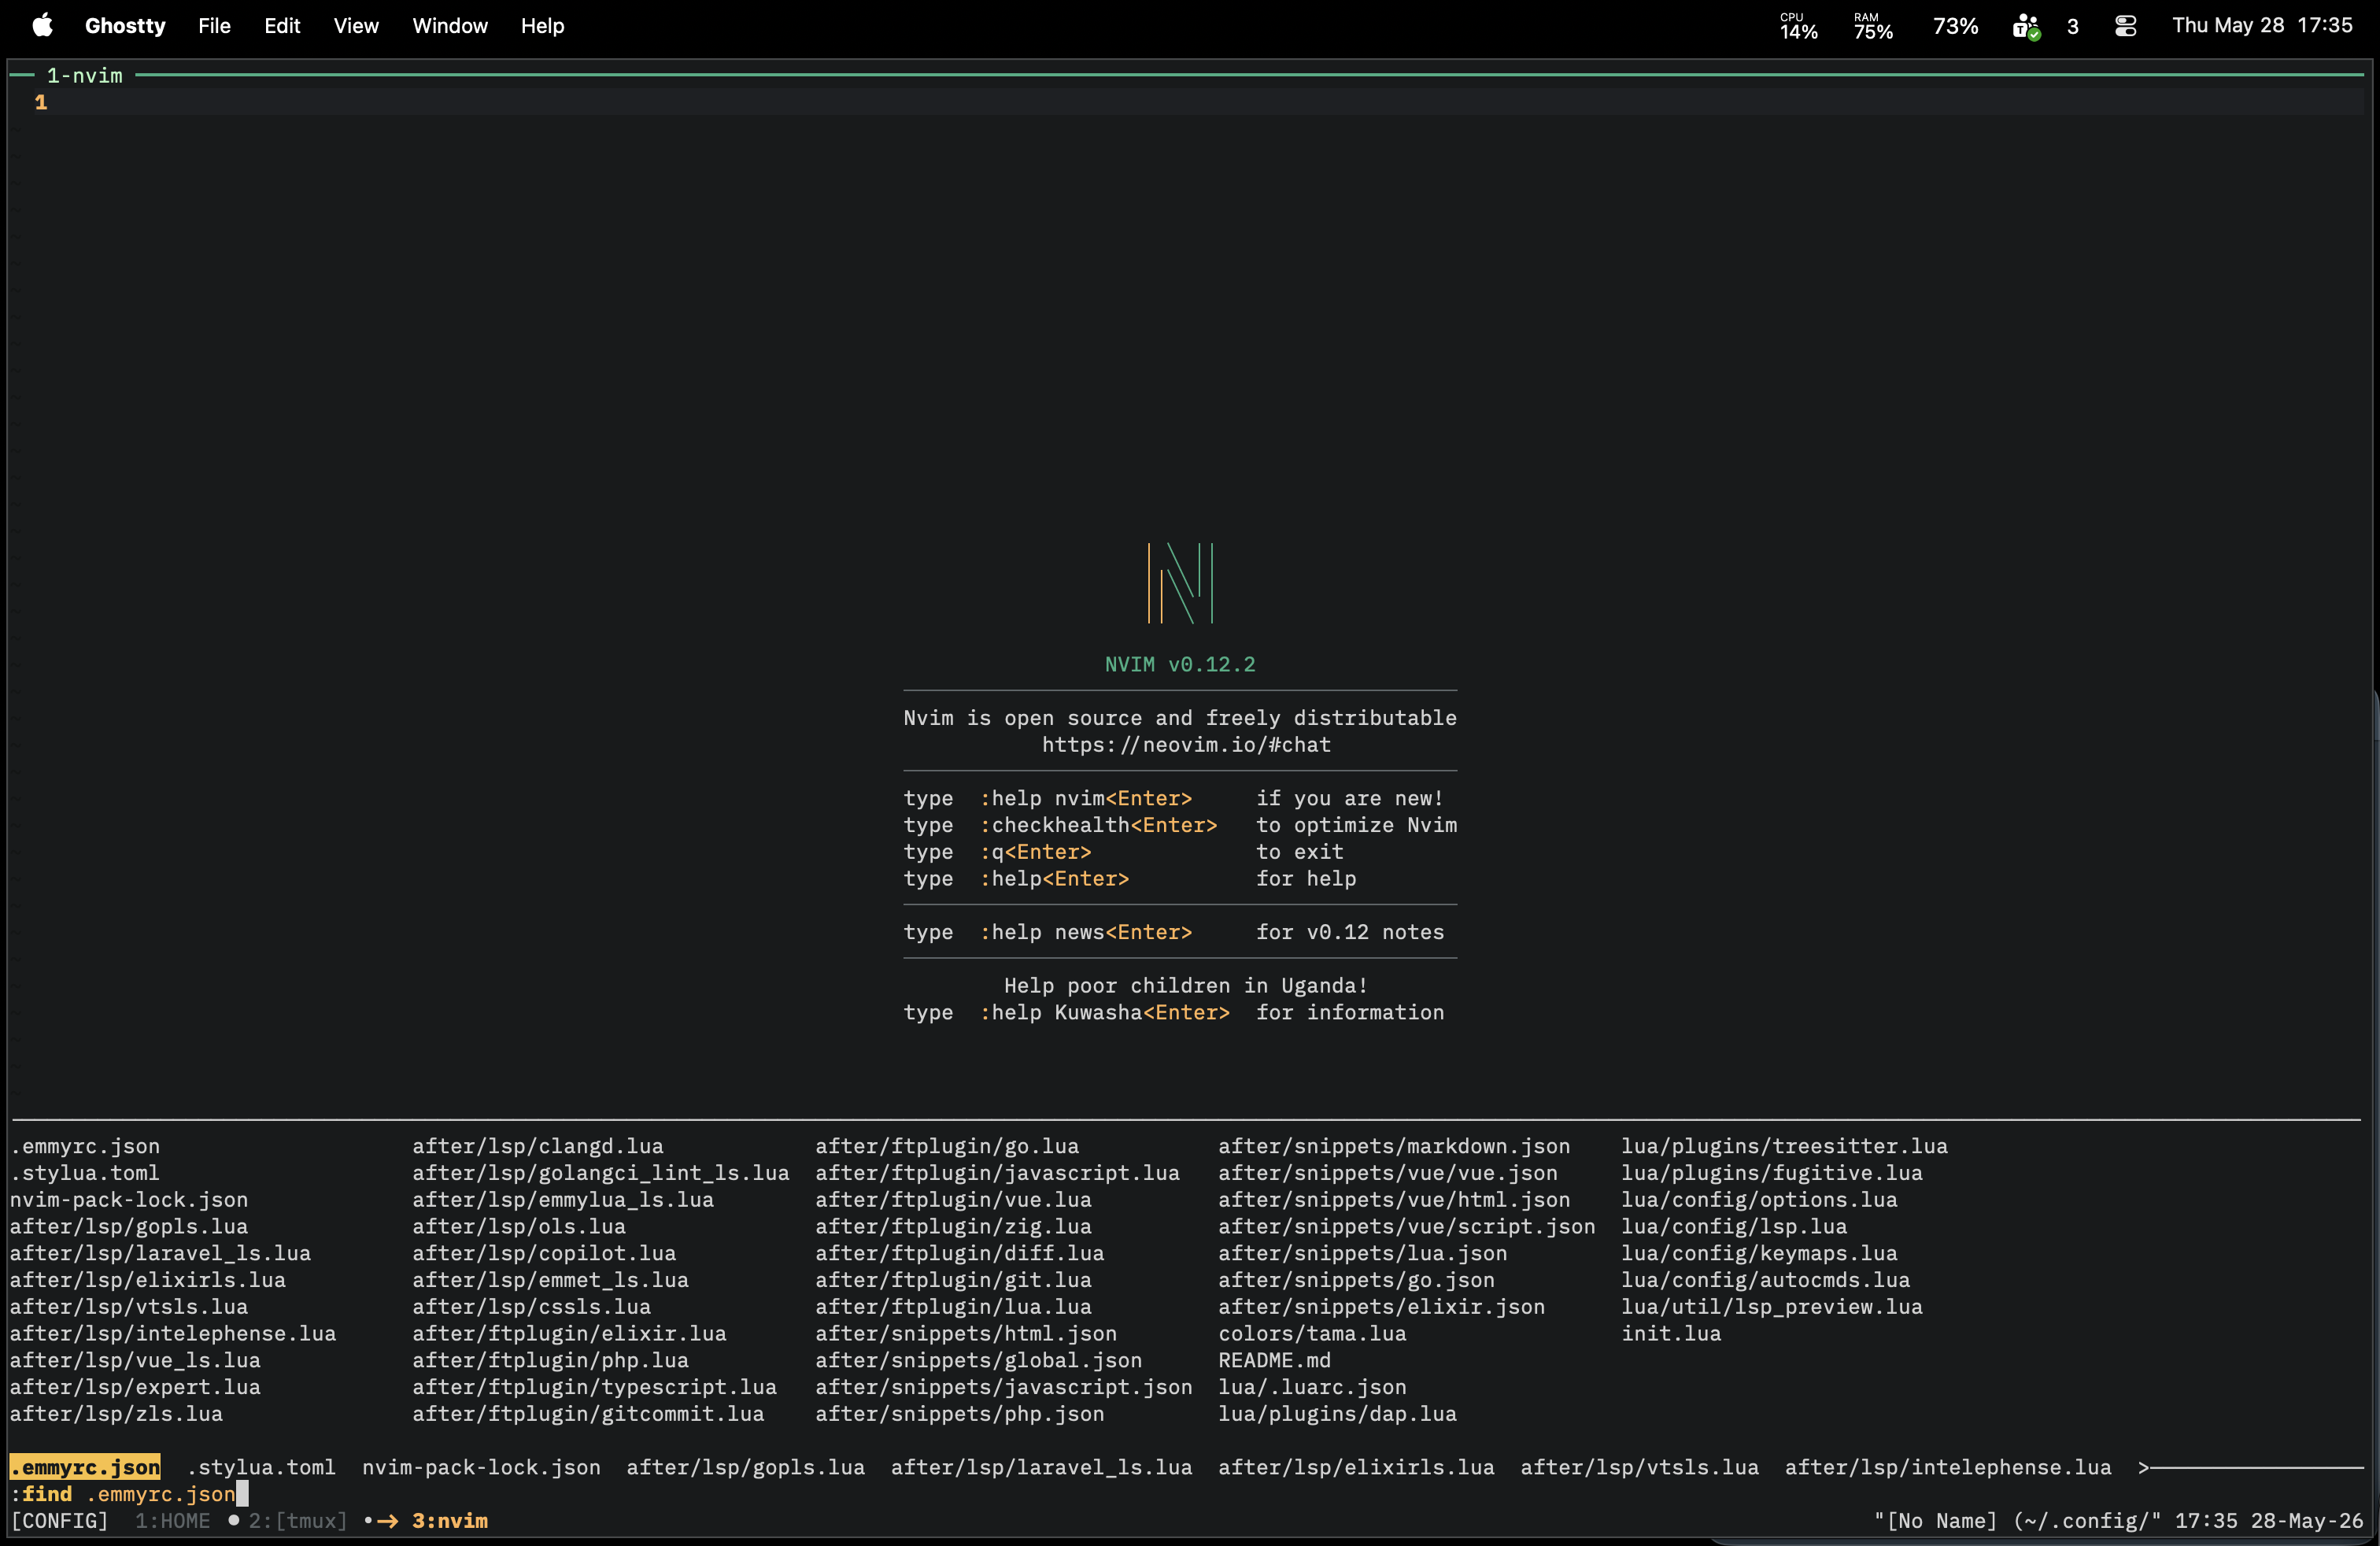2380x1546 pixels.
Task: Select README.md in the list
Action: (x=1275, y=1361)
